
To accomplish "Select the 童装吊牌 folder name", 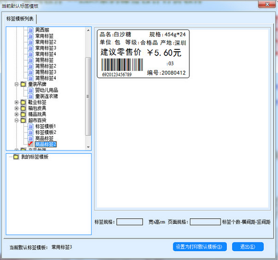I will [x=37, y=84].
